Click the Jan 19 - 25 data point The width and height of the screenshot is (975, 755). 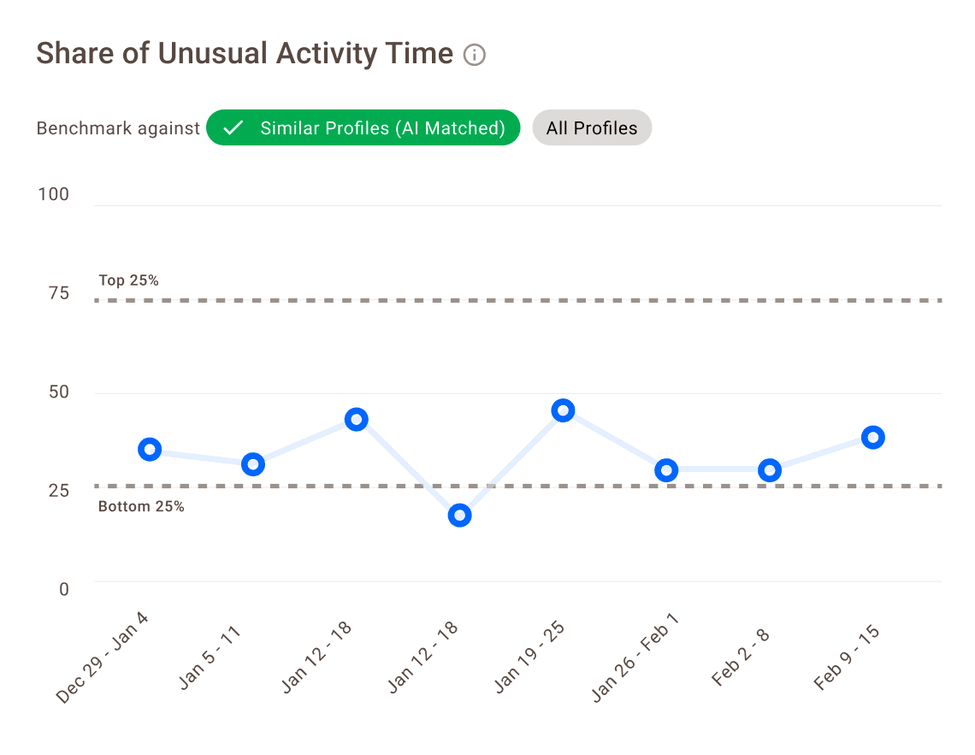(x=563, y=410)
